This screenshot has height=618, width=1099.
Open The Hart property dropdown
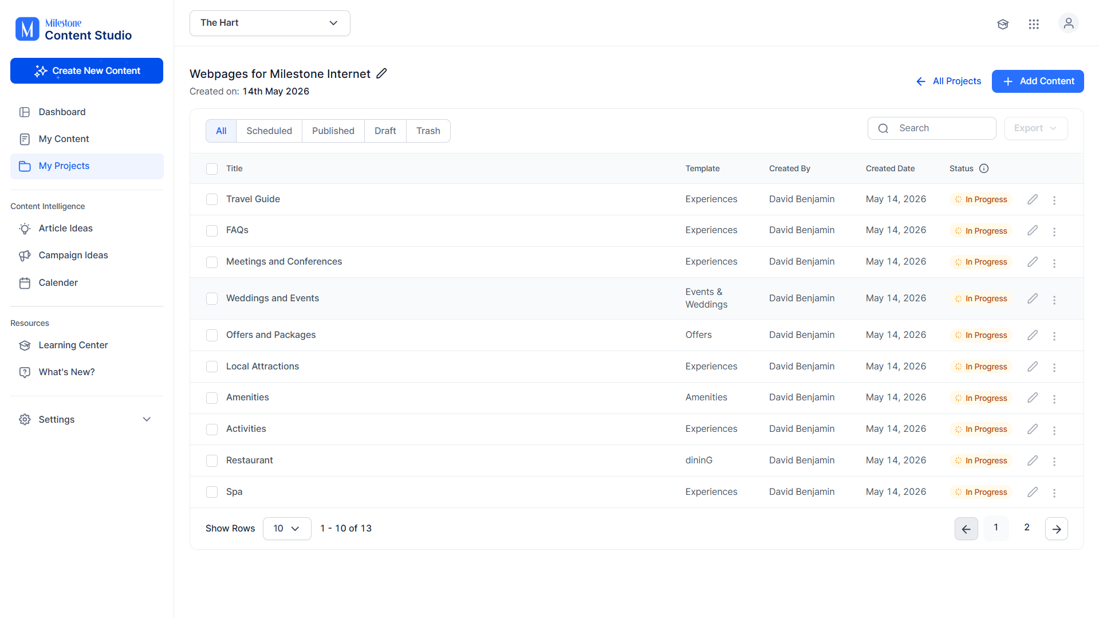270,23
